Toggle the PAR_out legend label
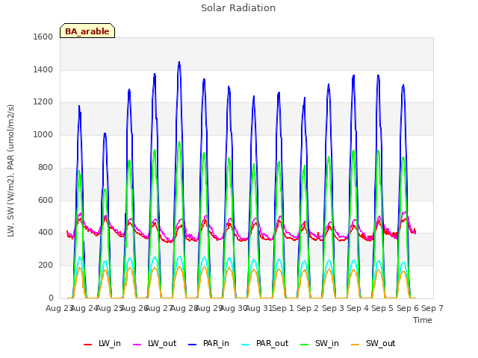Image resolution: width=478 pixels, height=358 pixels. 272,343
